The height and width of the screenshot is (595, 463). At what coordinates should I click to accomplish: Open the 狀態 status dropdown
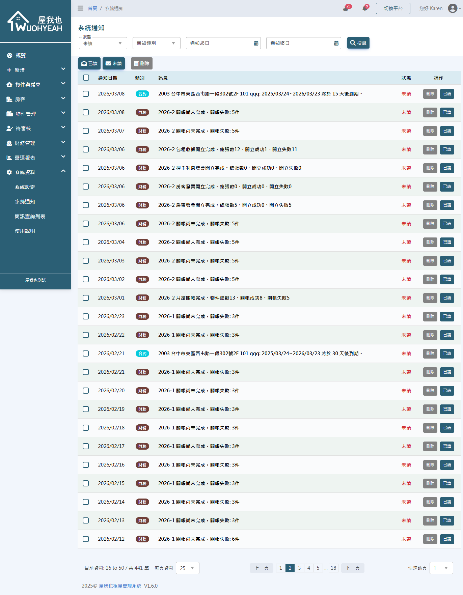click(103, 43)
